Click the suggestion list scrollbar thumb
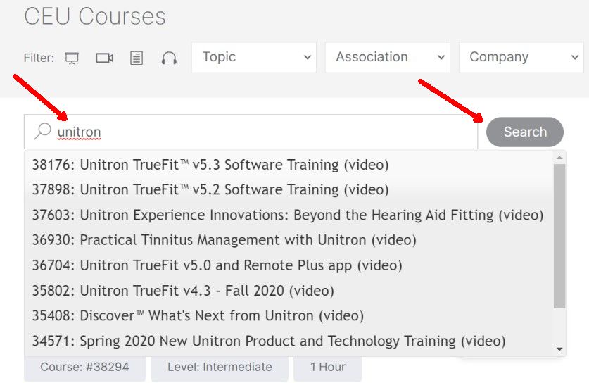The height and width of the screenshot is (383, 589). pos(559,236)
